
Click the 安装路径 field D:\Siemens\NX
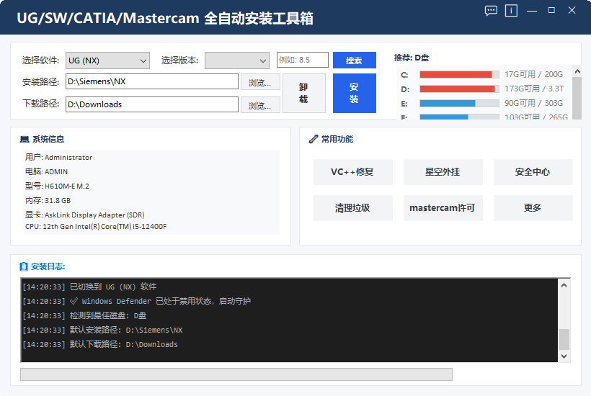point(152,81)
